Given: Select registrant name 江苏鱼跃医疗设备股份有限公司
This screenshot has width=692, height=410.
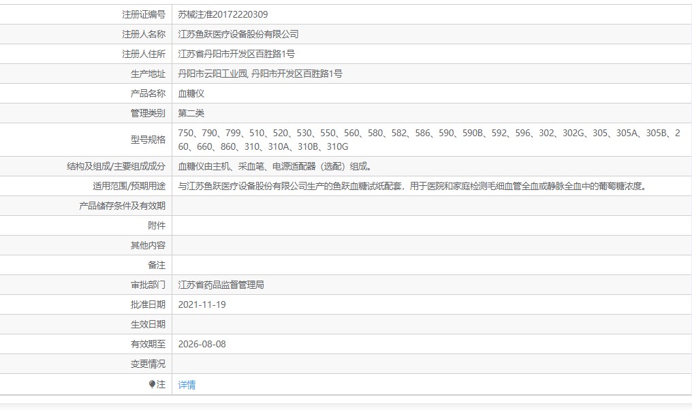Looking at the screenshot, I should [x=238, y=35].
